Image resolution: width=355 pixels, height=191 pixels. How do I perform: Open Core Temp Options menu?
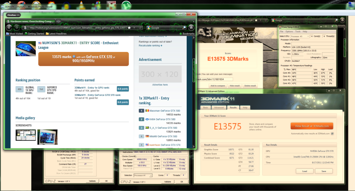pyautogui.click(x=289, y=31)
